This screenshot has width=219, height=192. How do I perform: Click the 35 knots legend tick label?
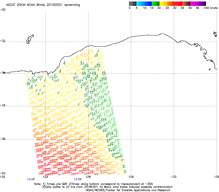(182, 8)
